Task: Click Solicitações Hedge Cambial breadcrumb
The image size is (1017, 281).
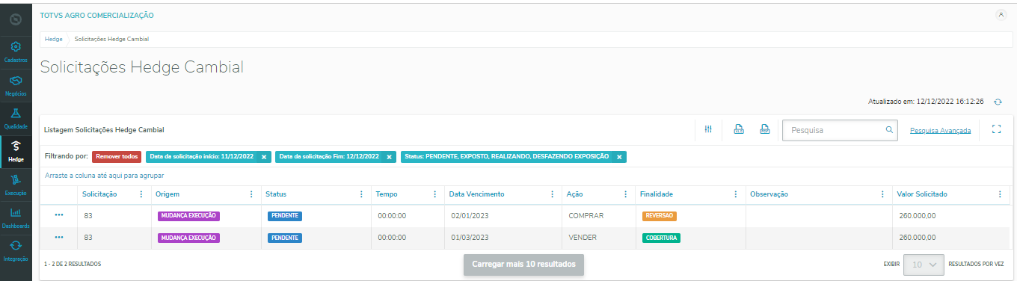Action: click(111, 39)
